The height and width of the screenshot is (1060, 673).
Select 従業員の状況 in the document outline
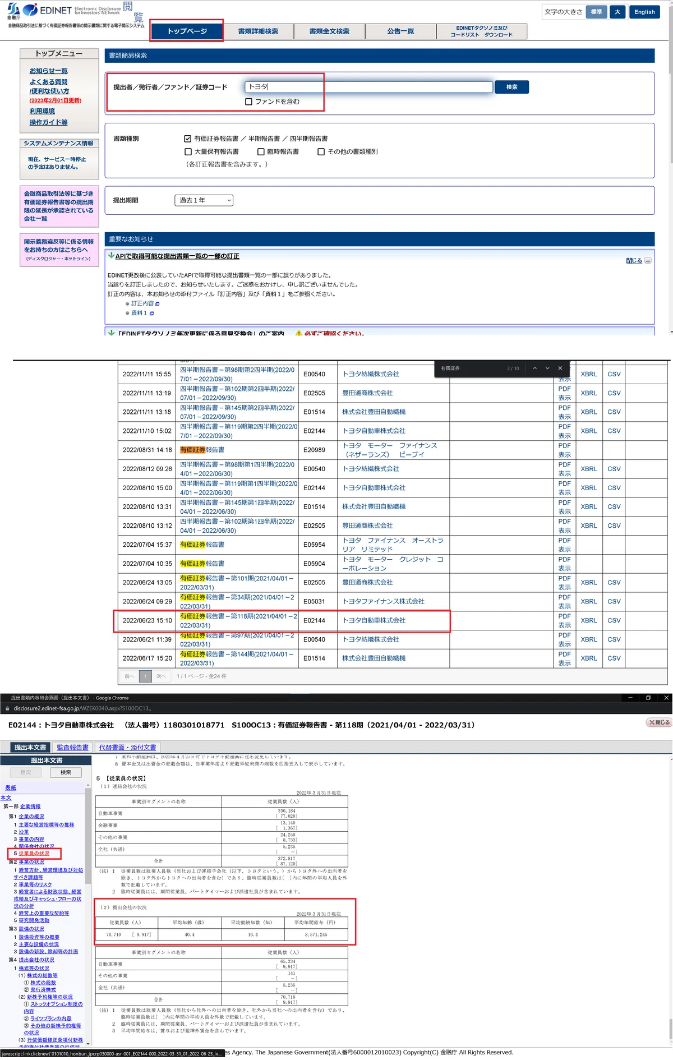[34, 854]
